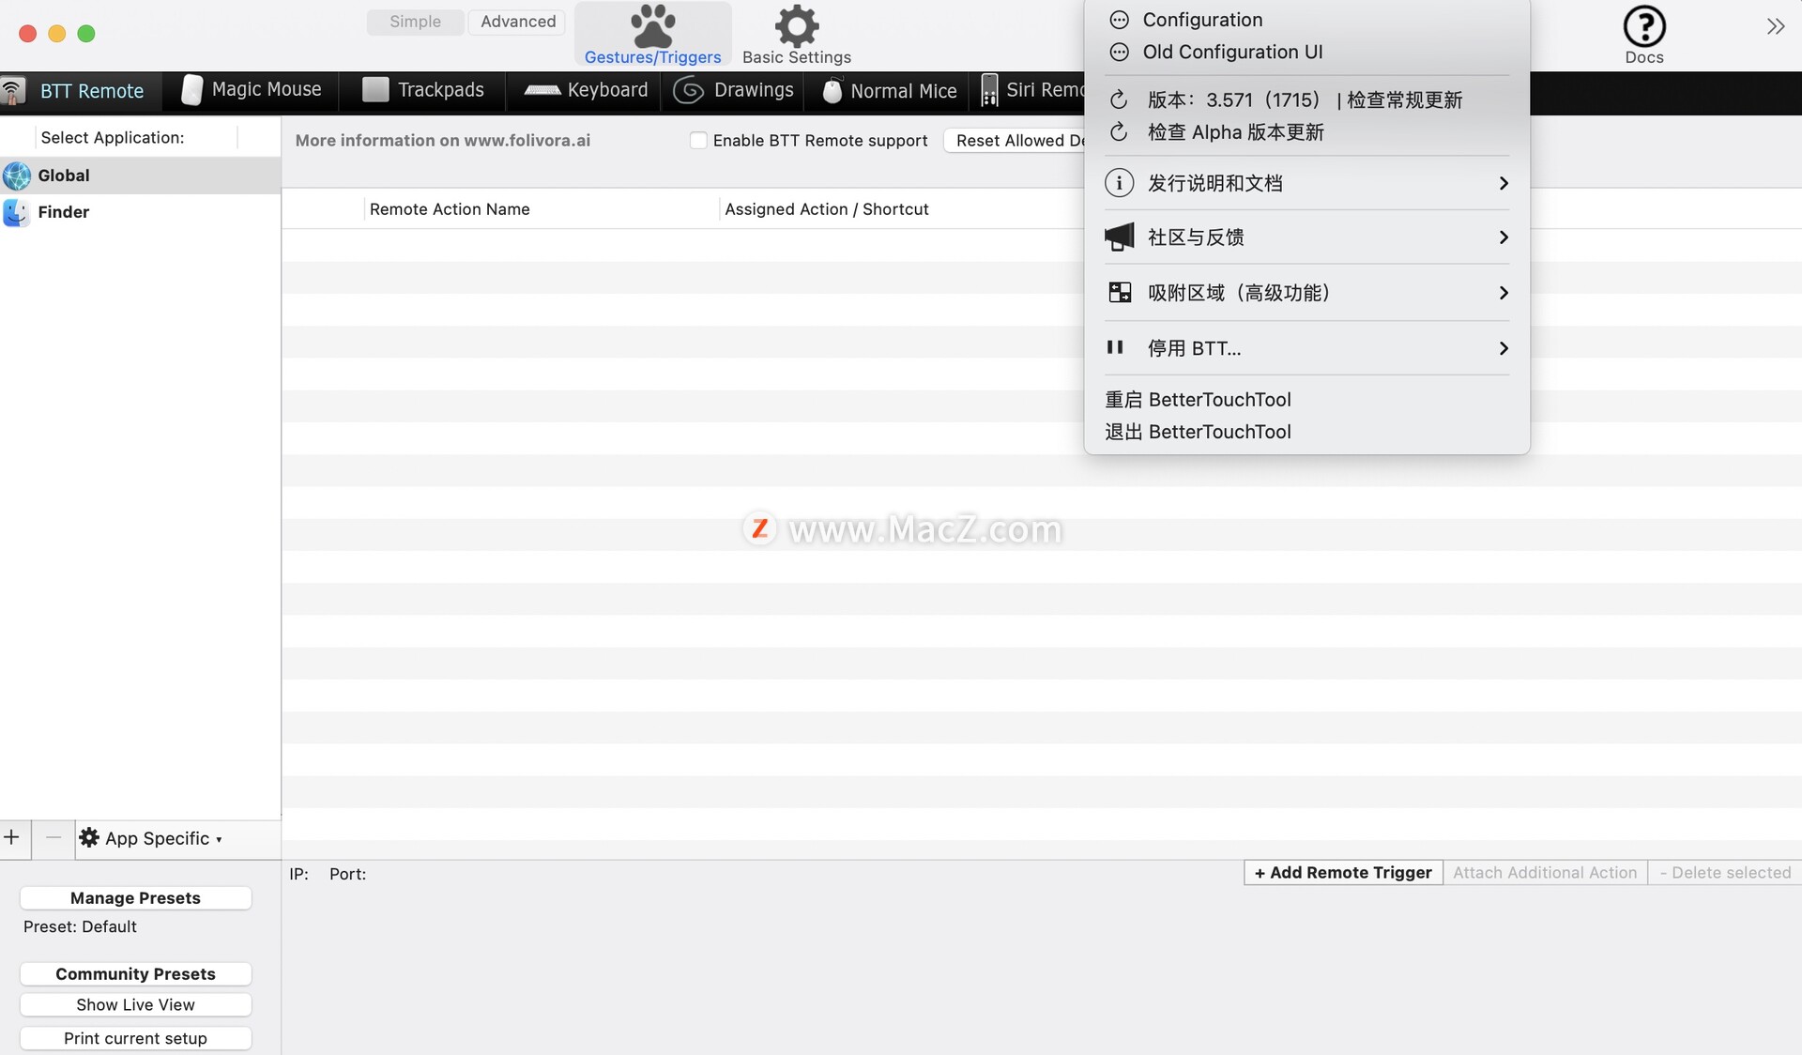Click Add Remote Trigger button
The image size is (1802, 1055).
coord(1343,873)
